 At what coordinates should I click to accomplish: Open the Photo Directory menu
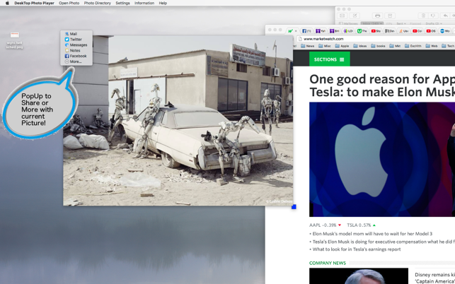pos(97,4)
